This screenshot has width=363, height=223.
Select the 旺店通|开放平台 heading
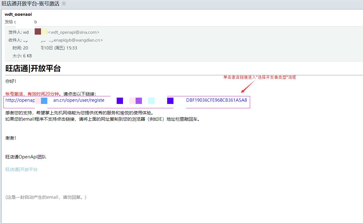(x=33, y=69)
